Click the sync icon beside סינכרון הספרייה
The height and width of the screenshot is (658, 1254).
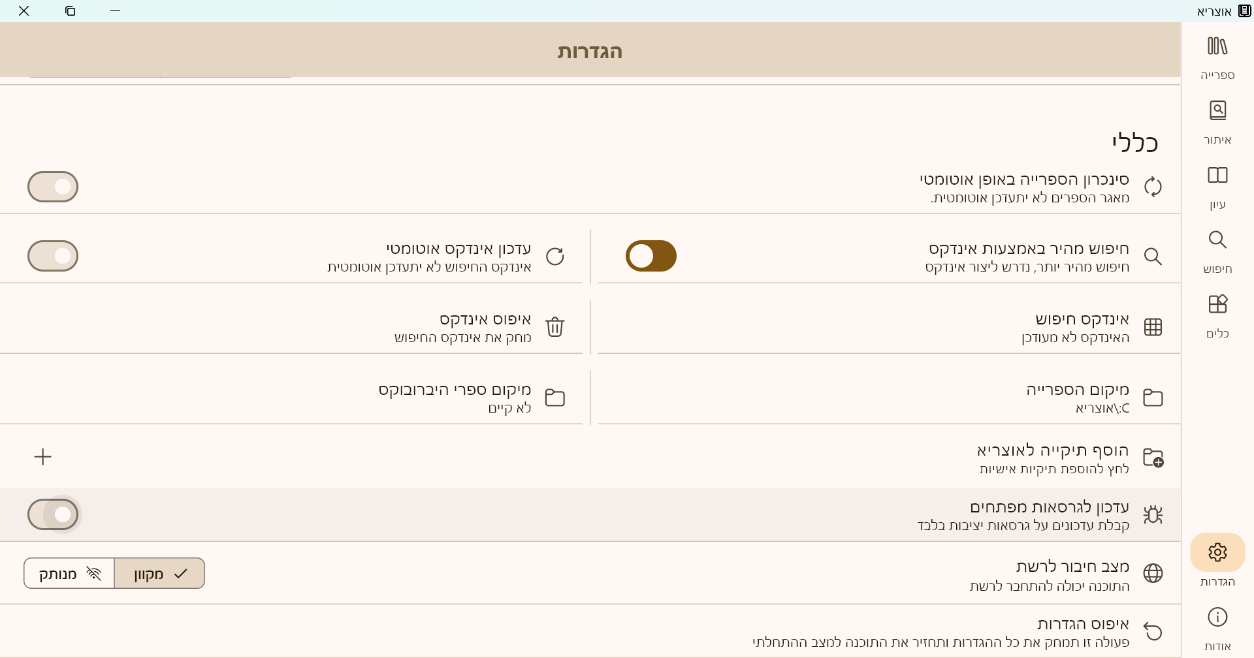coord(1153,187)
